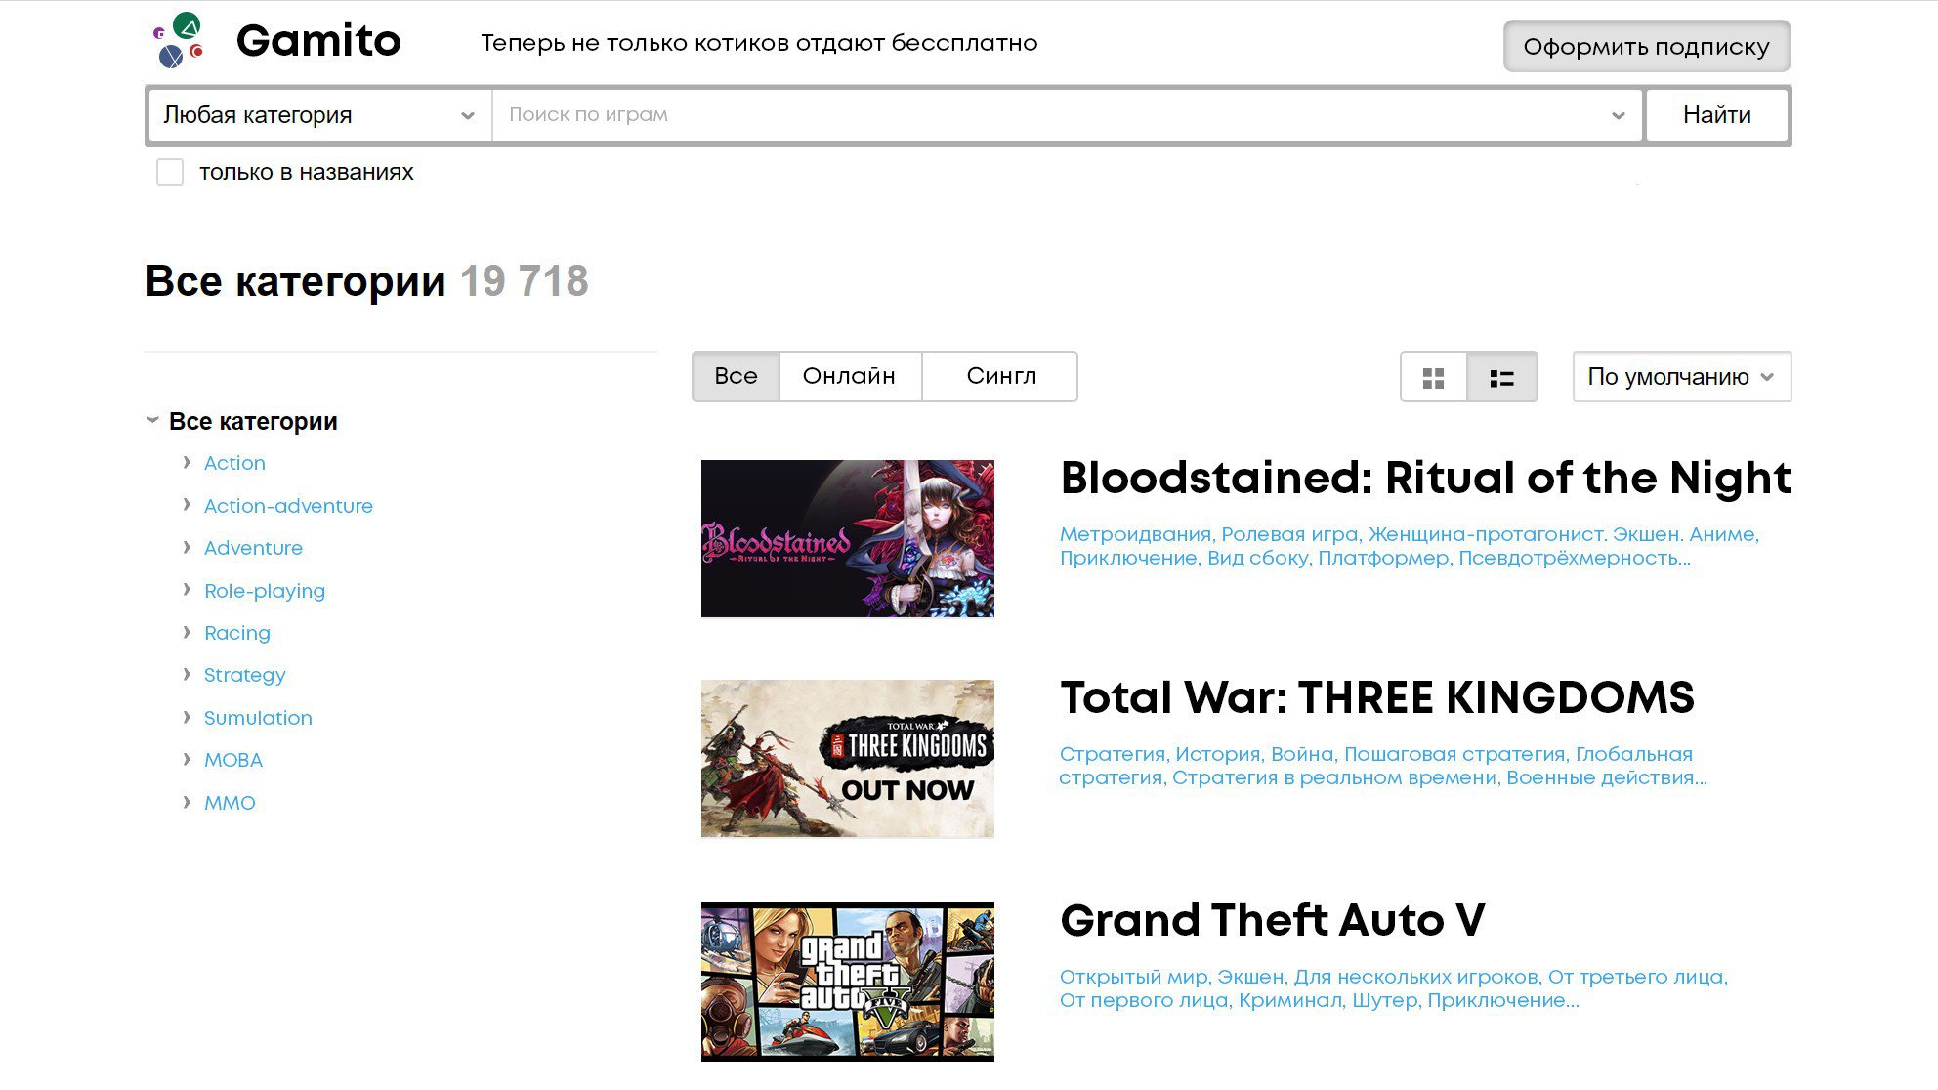Click the Bloodstained game thumbnail

(x=847, y=538)
